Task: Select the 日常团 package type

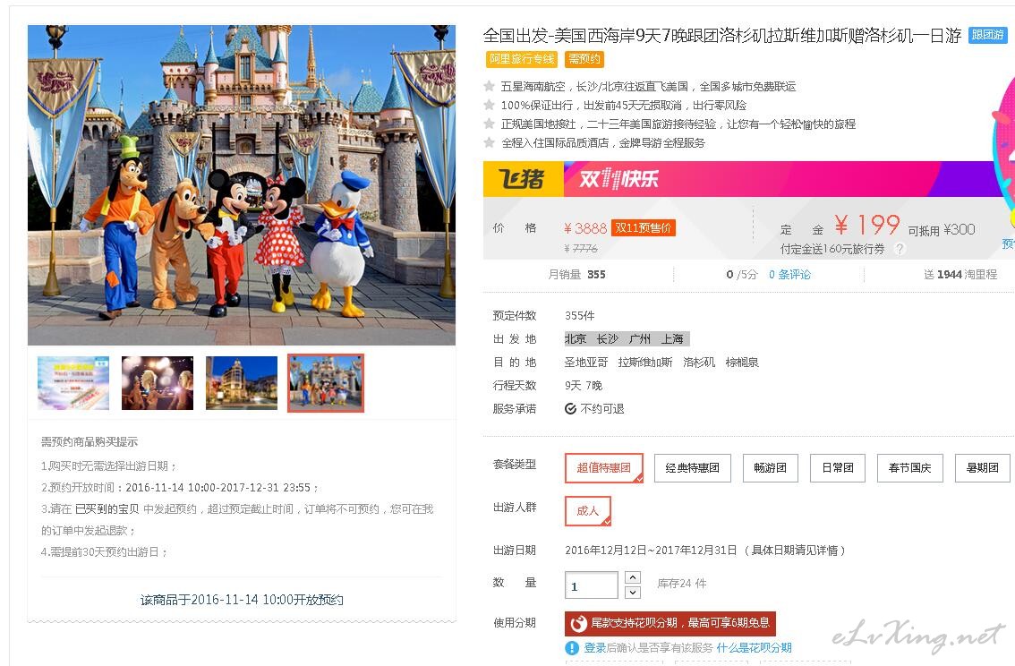Action: 838,468
